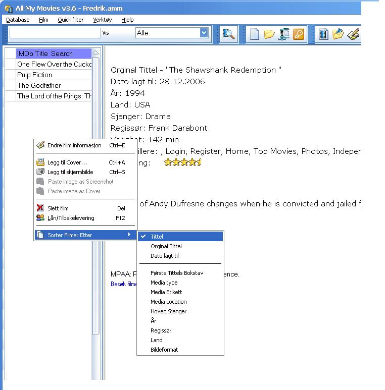The width and height of the screenshot is (385, 390).
Task: Open the Database menu
Action: [18, 20]
